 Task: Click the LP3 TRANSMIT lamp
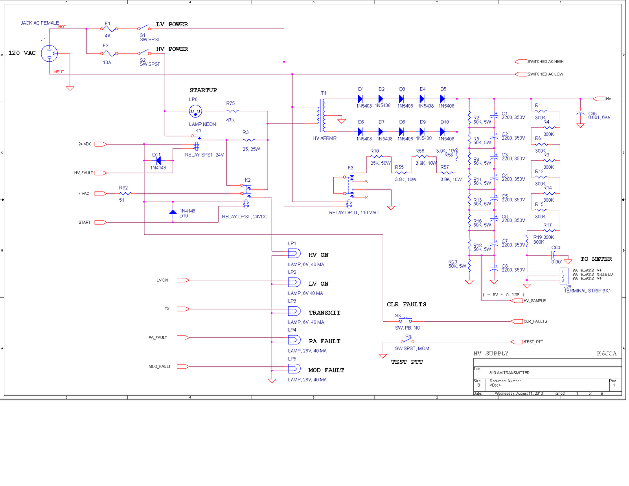tap(294, 311)
